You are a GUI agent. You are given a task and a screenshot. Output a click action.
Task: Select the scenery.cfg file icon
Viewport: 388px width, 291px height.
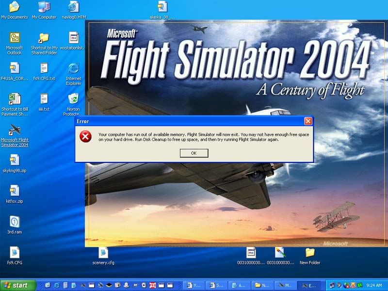pos(103,253)
